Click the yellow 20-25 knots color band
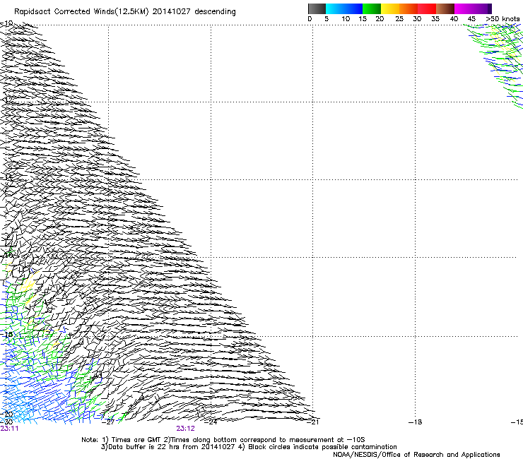 (390, 8)
